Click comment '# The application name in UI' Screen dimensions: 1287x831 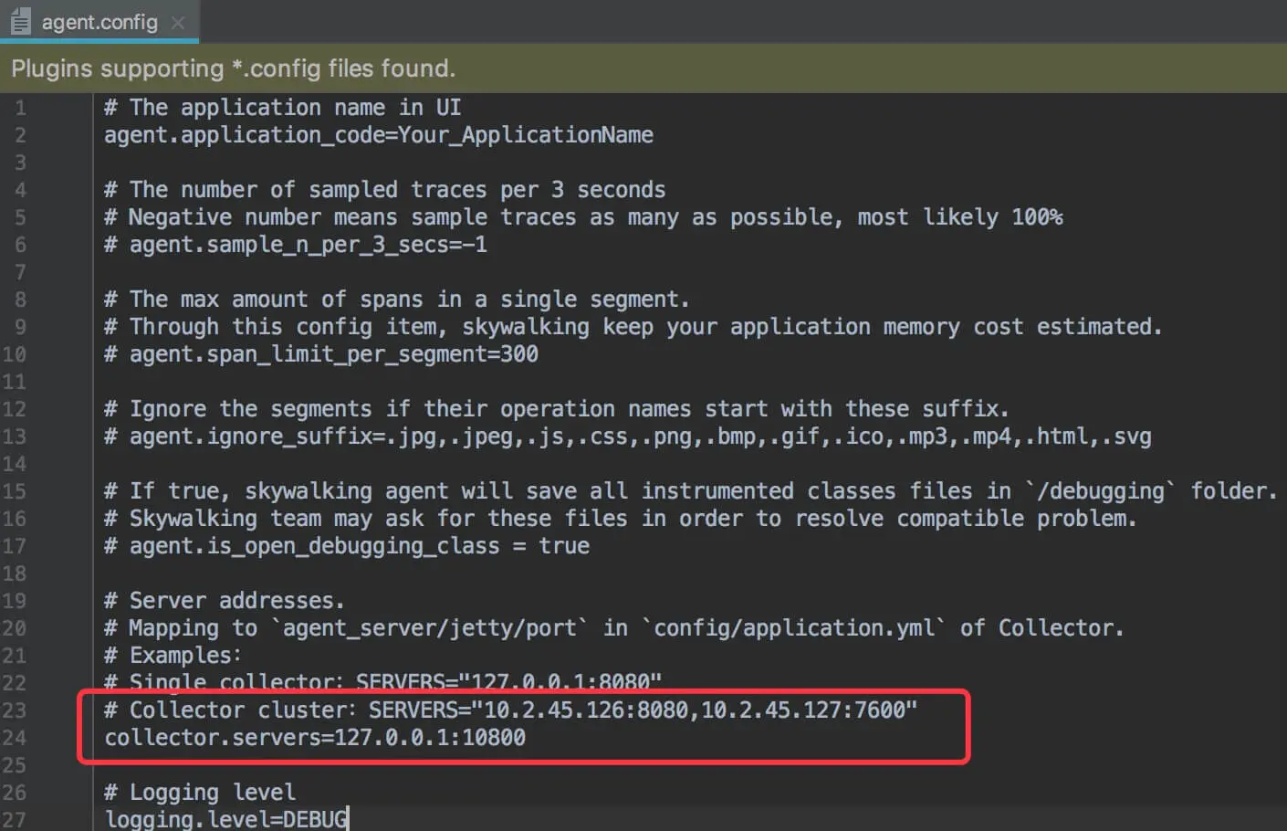coord(282,108)
